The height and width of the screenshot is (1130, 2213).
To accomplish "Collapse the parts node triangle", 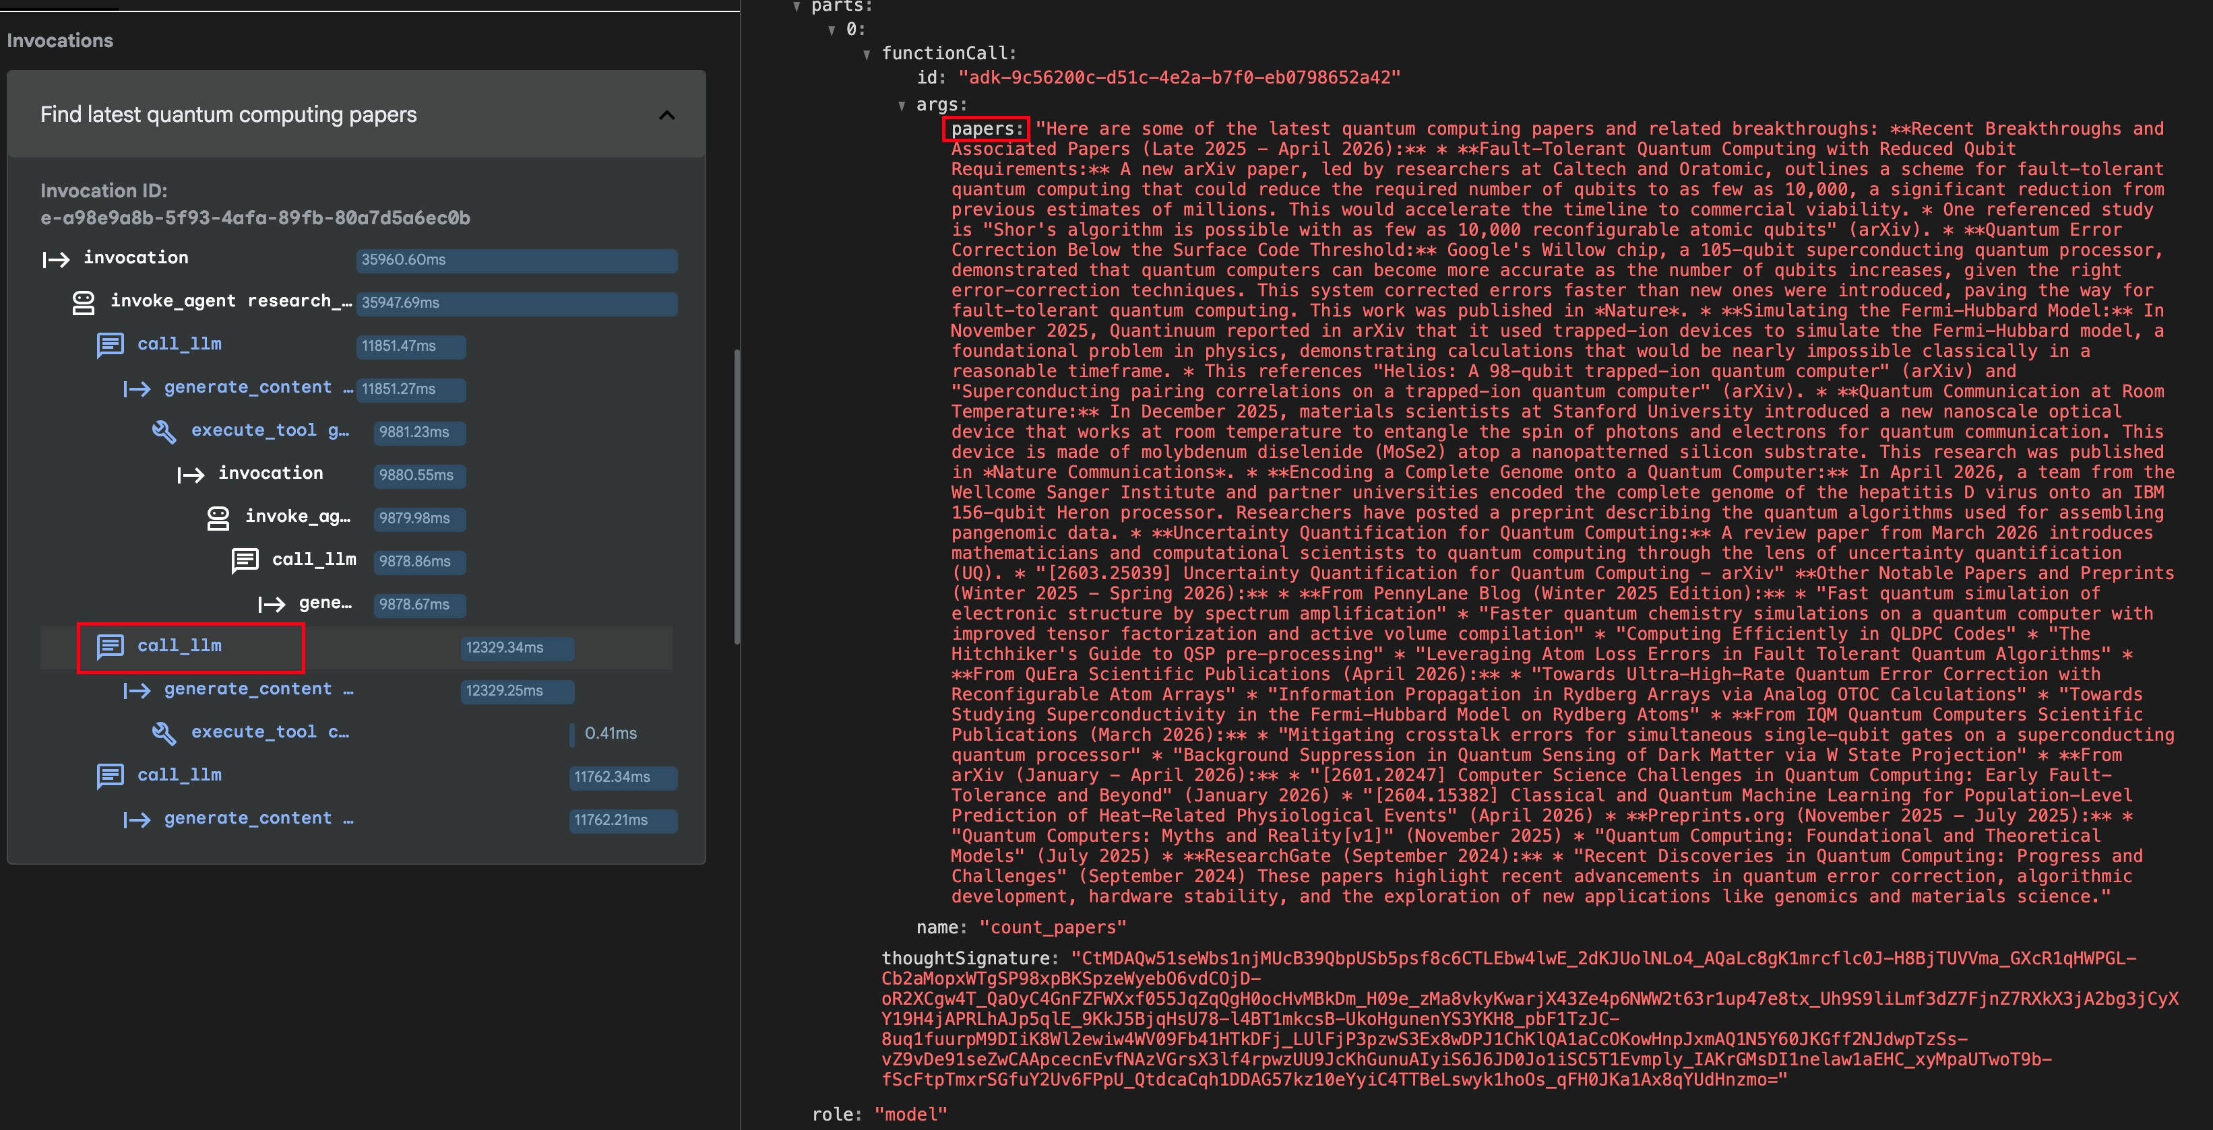I will [x=797, y=7].
